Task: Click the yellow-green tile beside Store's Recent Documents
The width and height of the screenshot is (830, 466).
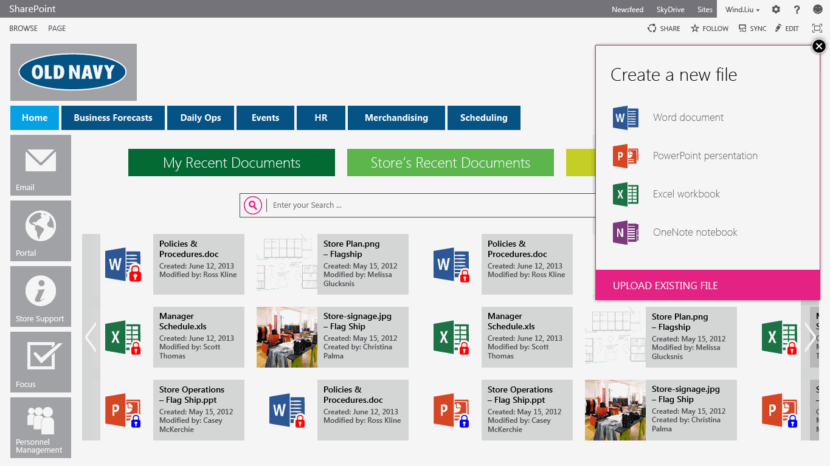Action: [x=581, y=163]
